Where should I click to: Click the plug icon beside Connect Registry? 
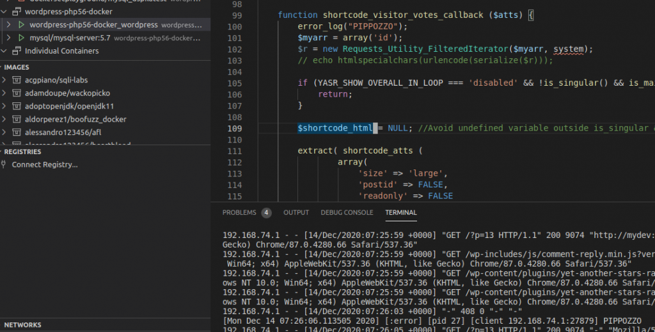click(x=4, y=164)
